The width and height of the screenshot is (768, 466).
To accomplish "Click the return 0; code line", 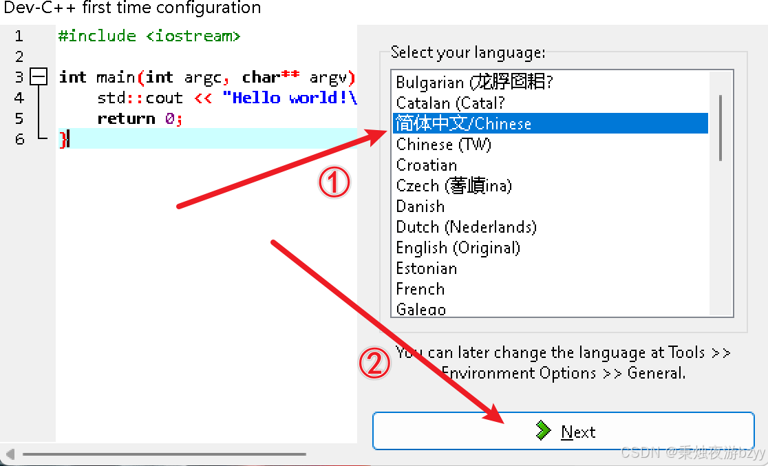I will tap(140, 118).
